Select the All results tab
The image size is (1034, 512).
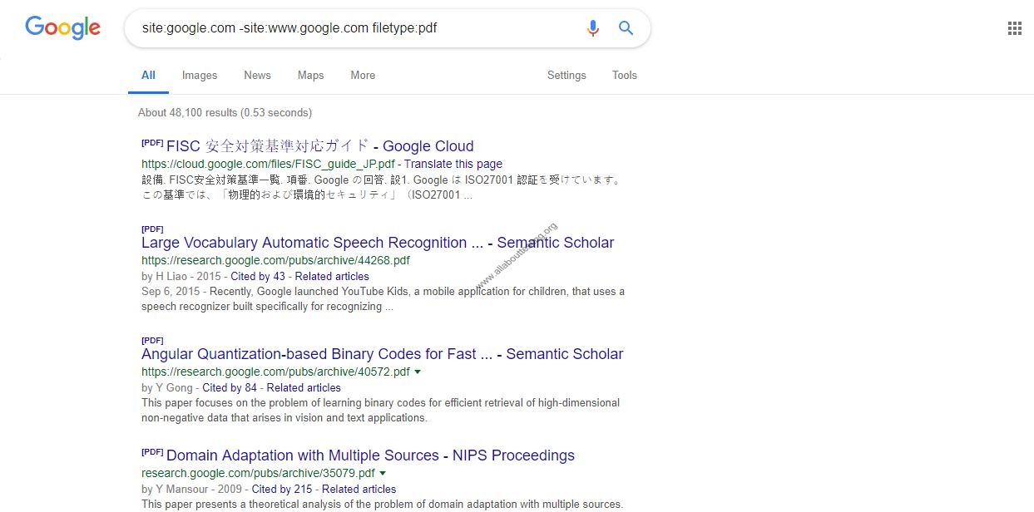click(148, 75)
